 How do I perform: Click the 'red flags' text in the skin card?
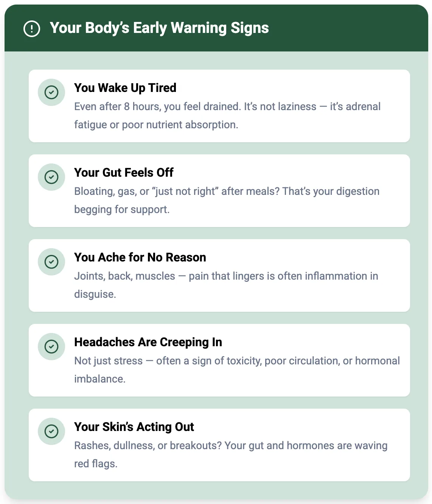(x=95, y=464)
